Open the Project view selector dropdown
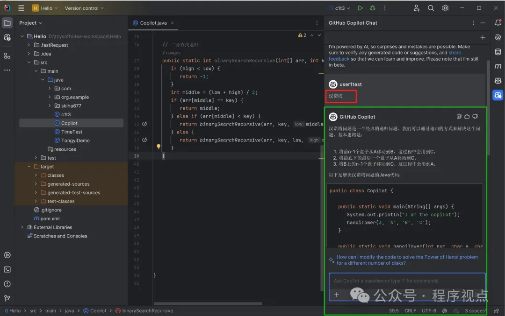The width and height of the screenshot is (505, 316). (30, 23)
